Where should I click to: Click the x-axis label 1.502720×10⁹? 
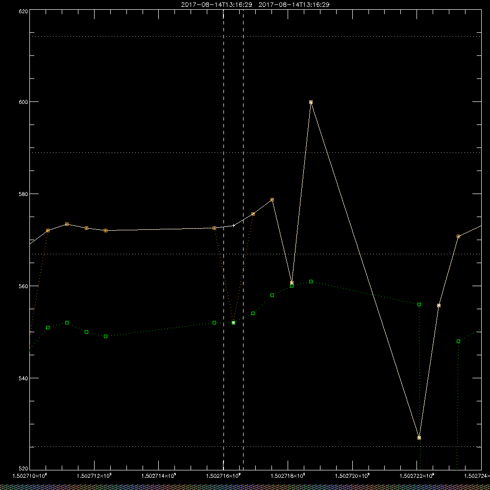click(352, 476)
